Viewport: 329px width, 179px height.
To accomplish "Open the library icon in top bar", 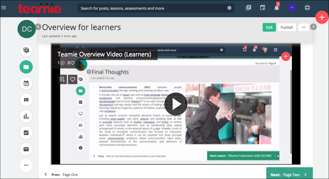I will [x=249, y=8].
